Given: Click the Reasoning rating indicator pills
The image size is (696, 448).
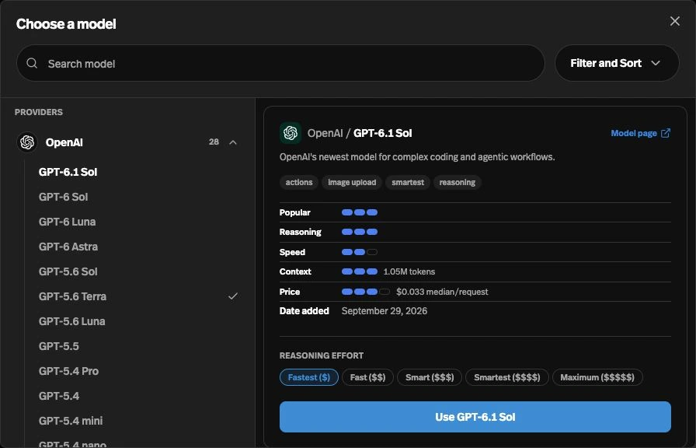Looking at the screenshot, I should coord(360,232).
